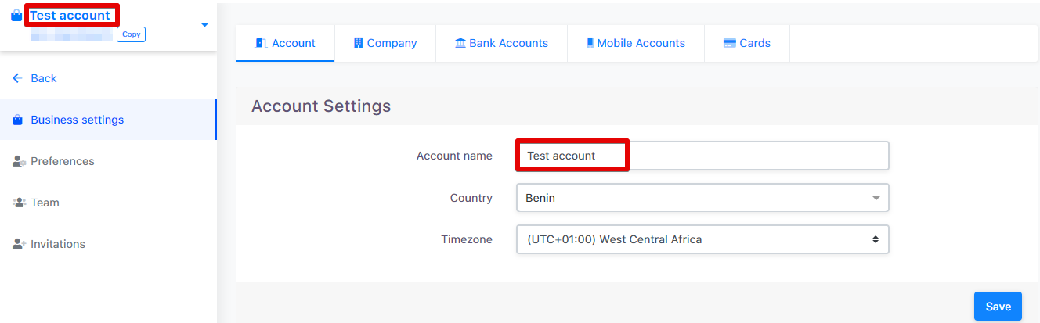Click the building icon on Company tab
1040x323 pixels.
(x=359, y=43)
